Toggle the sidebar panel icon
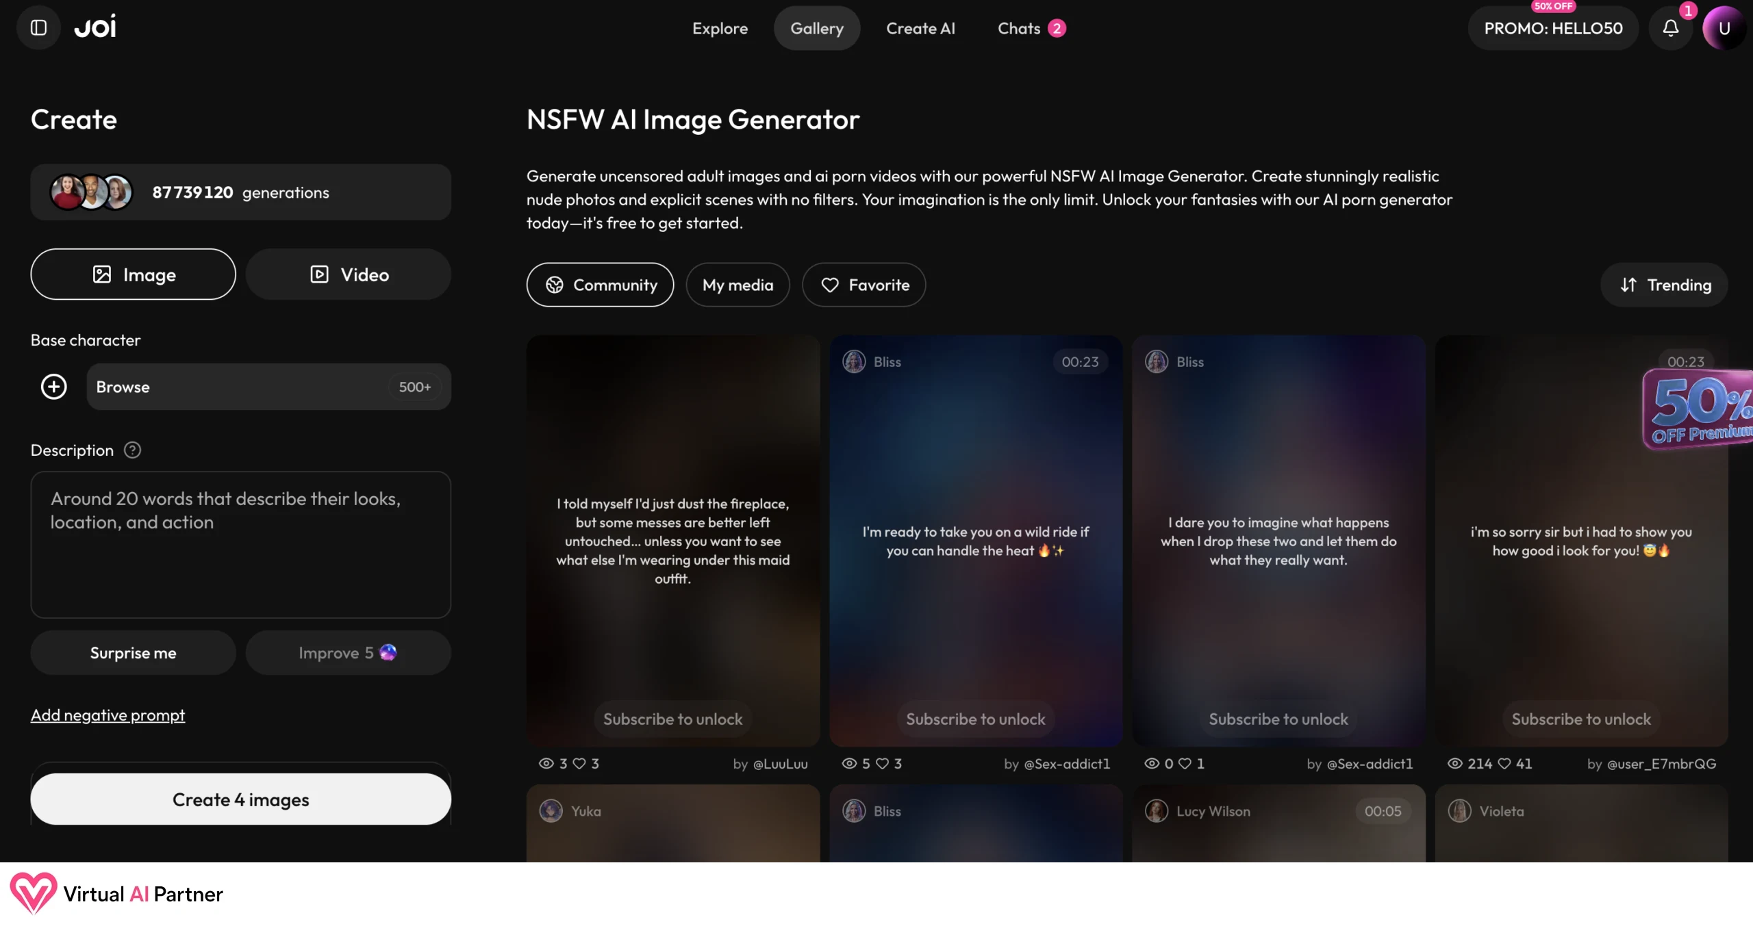 38,28
